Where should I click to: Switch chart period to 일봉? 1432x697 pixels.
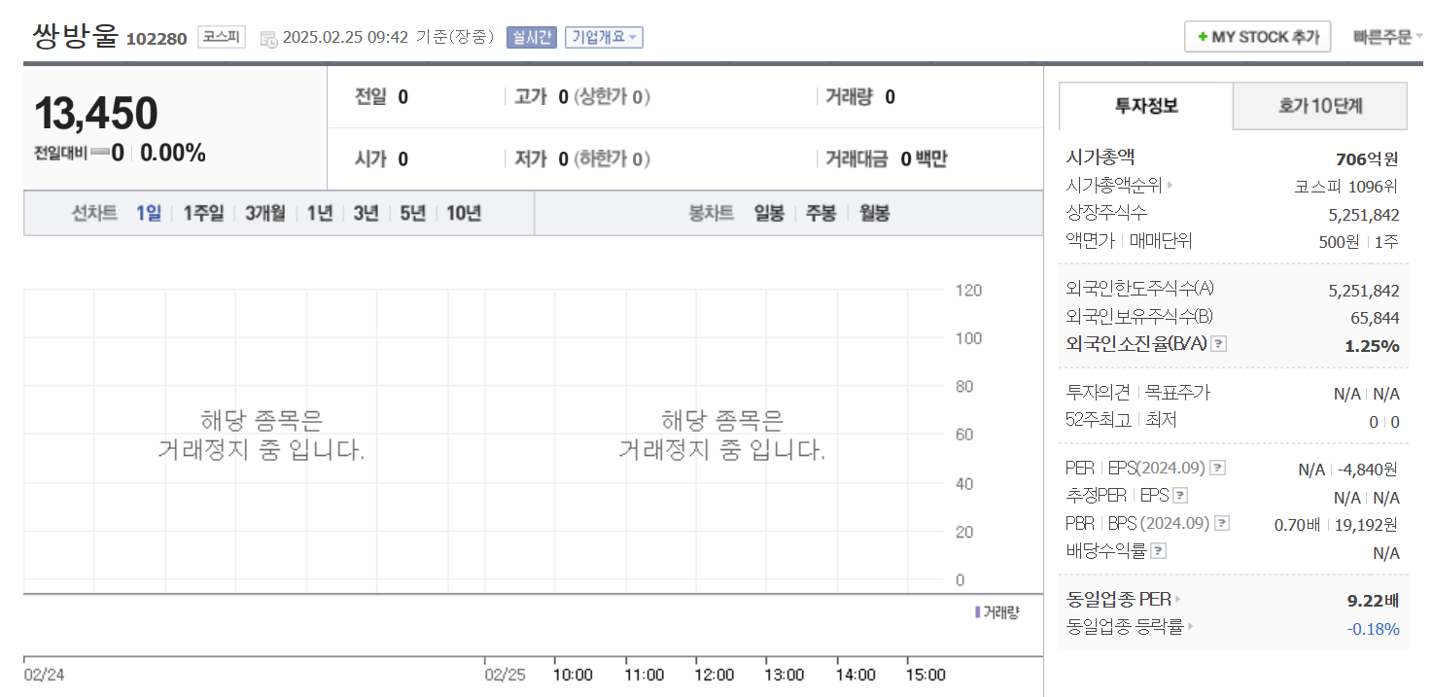(769, 214)
